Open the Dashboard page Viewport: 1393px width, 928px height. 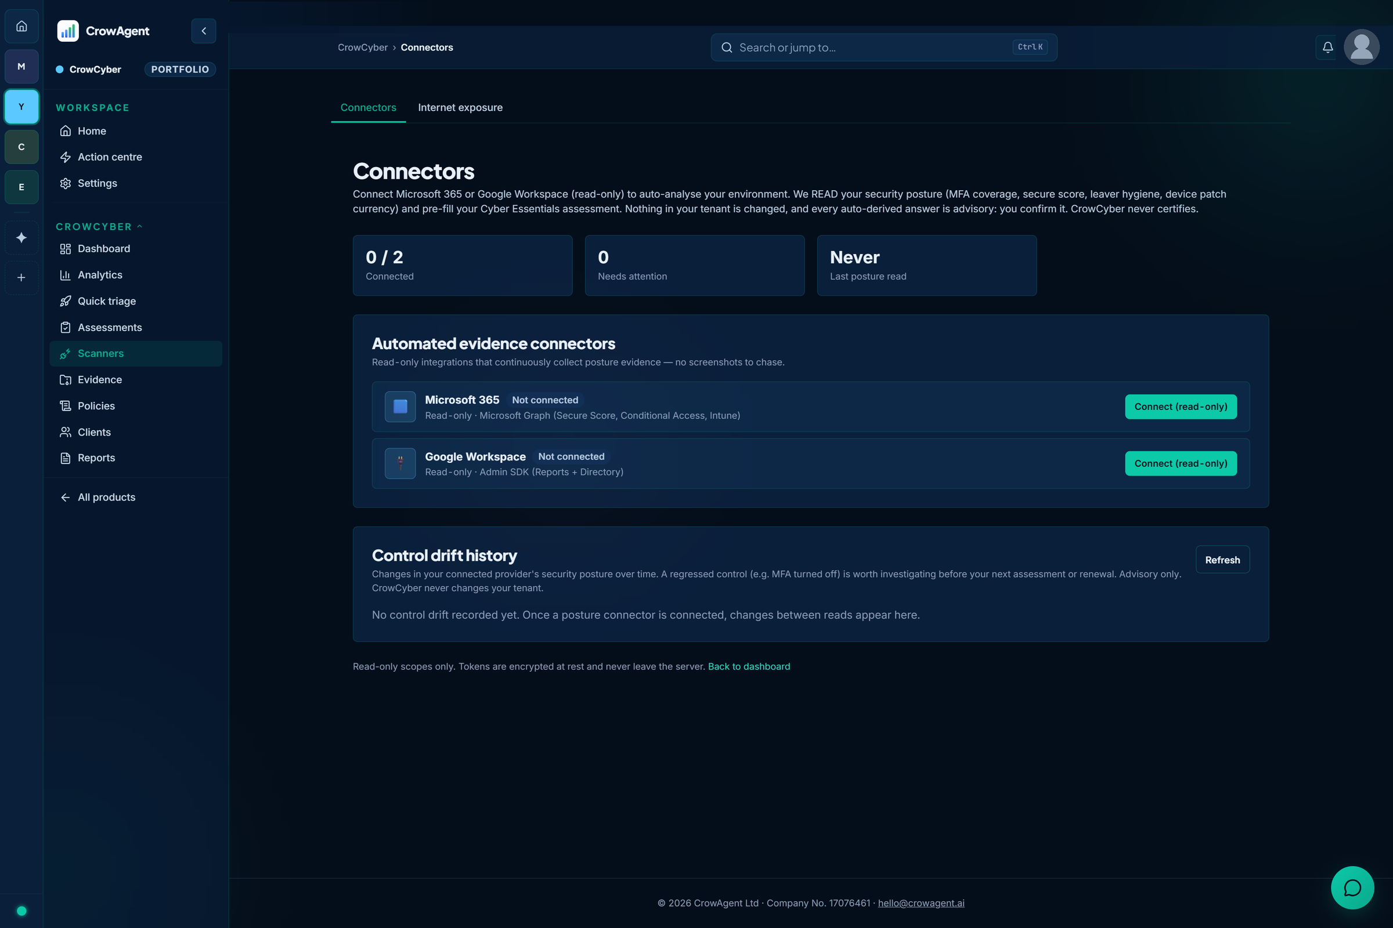point(136,249)
